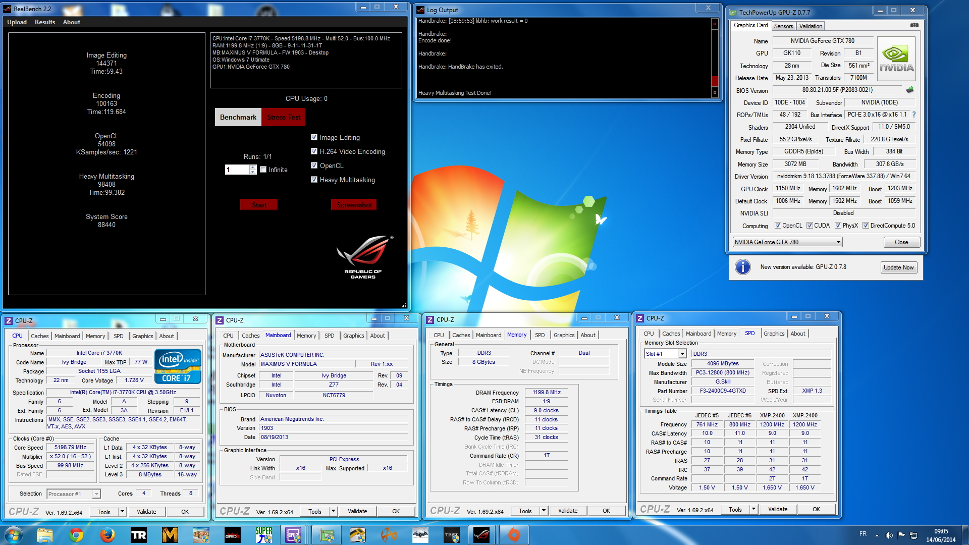Click Screenshot button in RealBench
Image resolution: width=969 pixels, height=545 pixels.
click(x=354, y=205)
